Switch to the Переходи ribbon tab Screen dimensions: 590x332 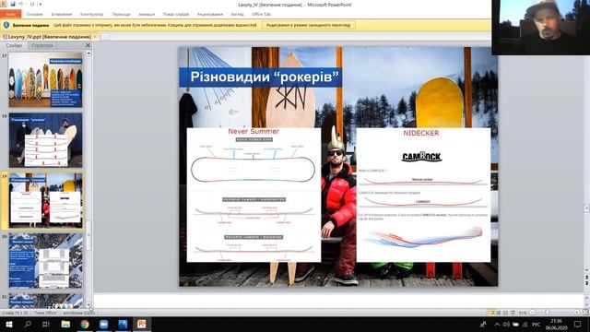(121, 15)
